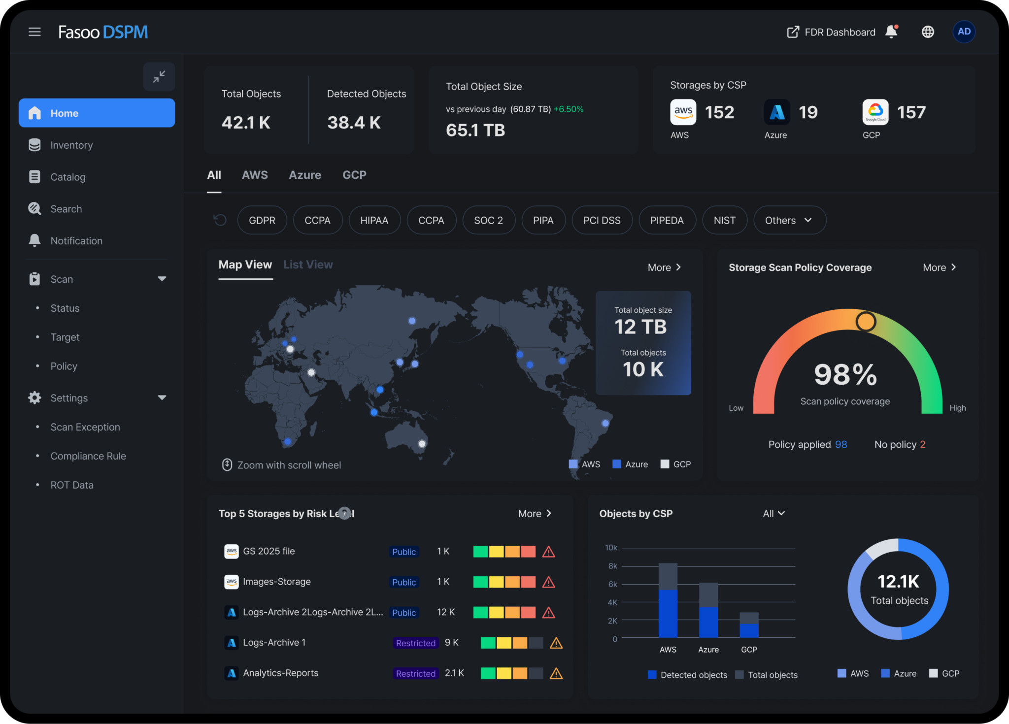1009x724 pixels.
Task: Click the reset filters circular arrow icon
Action: [219, 220]
